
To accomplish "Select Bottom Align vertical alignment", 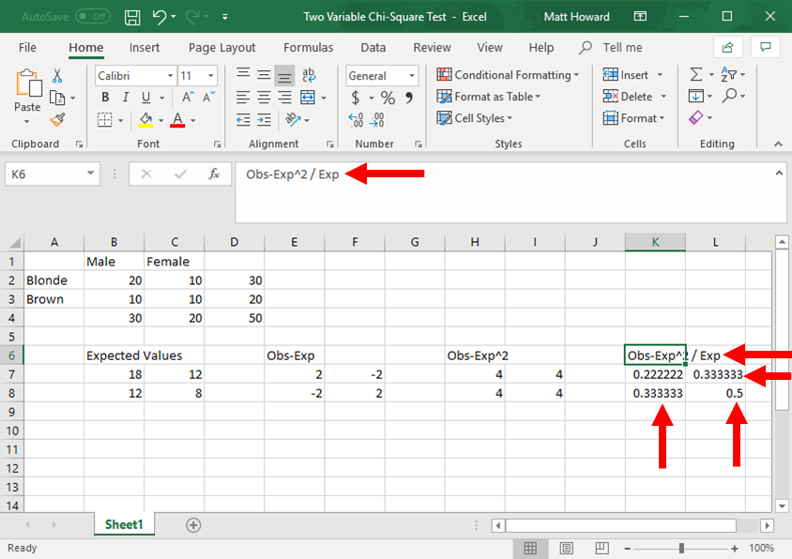I will click(x=284, y=76).
